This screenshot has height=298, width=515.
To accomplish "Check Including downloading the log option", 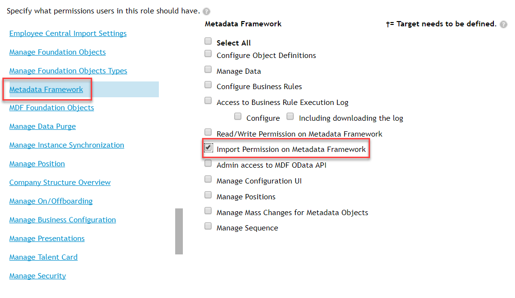I will tap(290, 116).
